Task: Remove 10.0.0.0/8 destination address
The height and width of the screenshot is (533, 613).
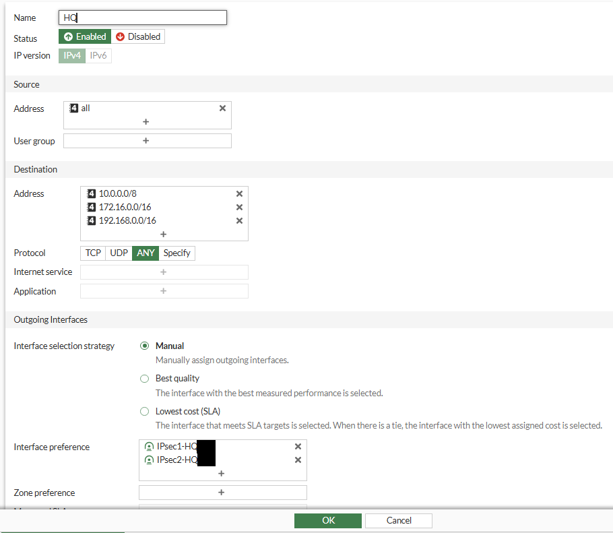Action: (239, 193)
